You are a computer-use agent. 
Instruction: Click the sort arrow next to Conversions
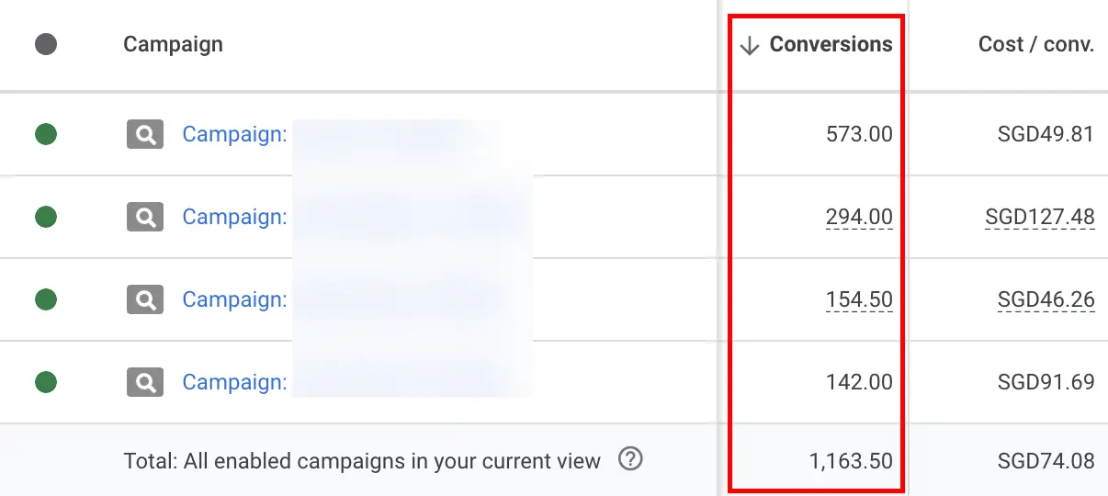pyautogui.click(x=750, y=45)
